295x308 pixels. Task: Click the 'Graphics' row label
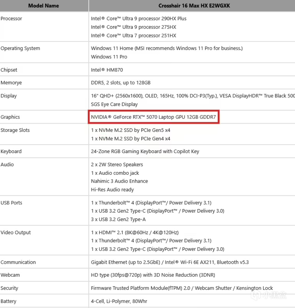pos(10,117)
